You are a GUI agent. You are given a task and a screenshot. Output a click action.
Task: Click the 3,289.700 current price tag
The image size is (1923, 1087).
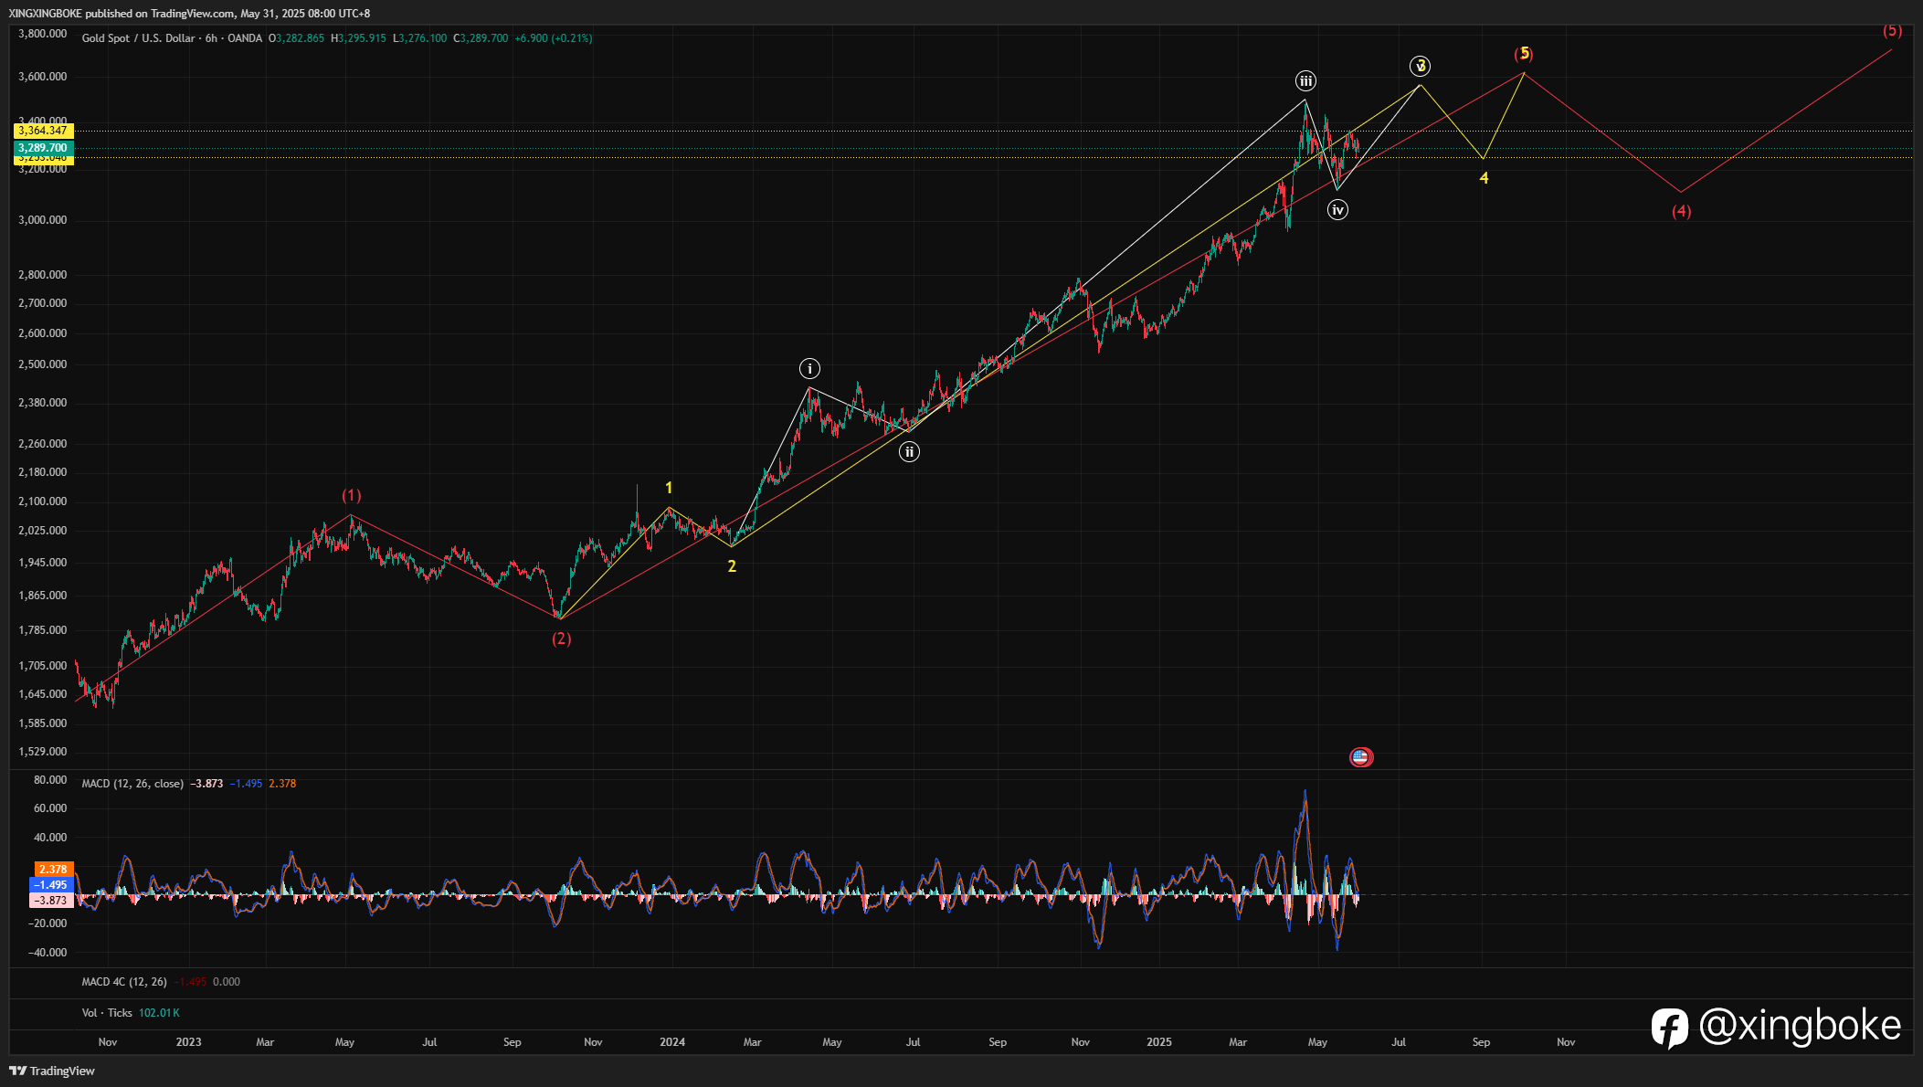pos(43,148)
